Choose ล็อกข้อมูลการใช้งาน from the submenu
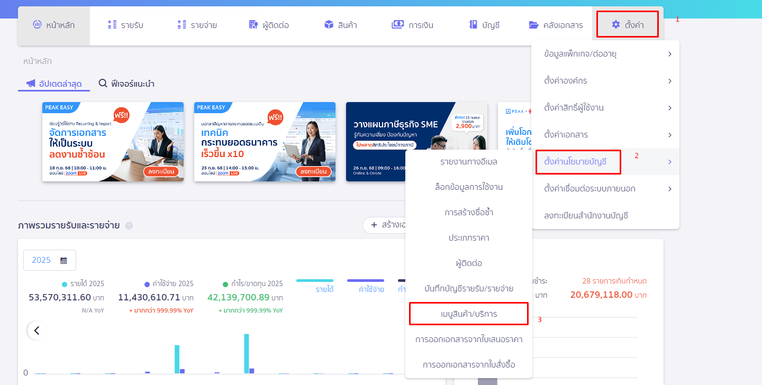The width and height of the screenshot is (762, 385). (x=469, y=187)
